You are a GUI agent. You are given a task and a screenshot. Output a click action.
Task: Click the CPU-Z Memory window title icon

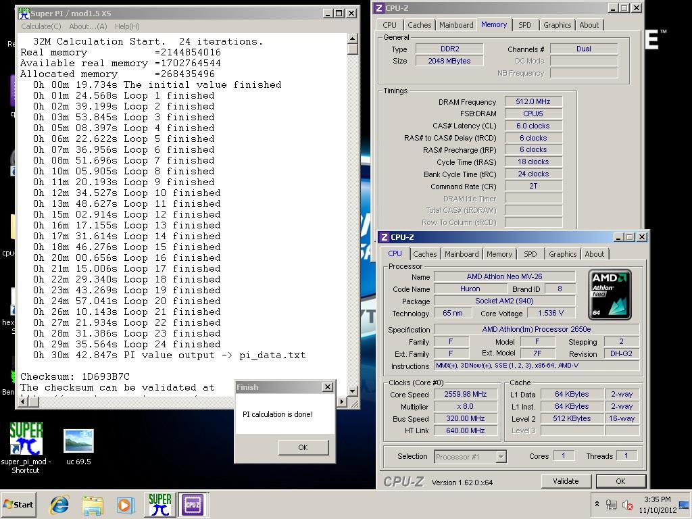point(378,8)
